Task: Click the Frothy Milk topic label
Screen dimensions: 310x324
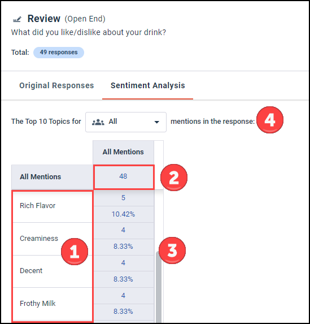Action: pos(38,304)
